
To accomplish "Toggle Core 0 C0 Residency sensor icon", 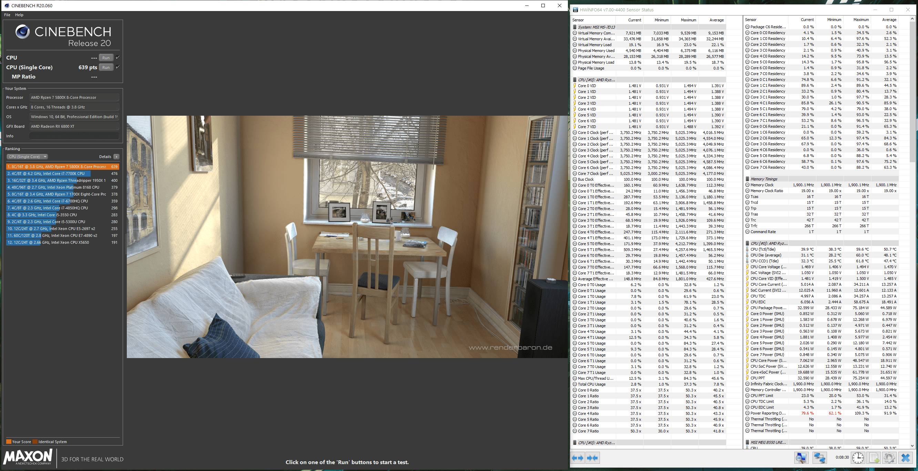I will point(747,33).
